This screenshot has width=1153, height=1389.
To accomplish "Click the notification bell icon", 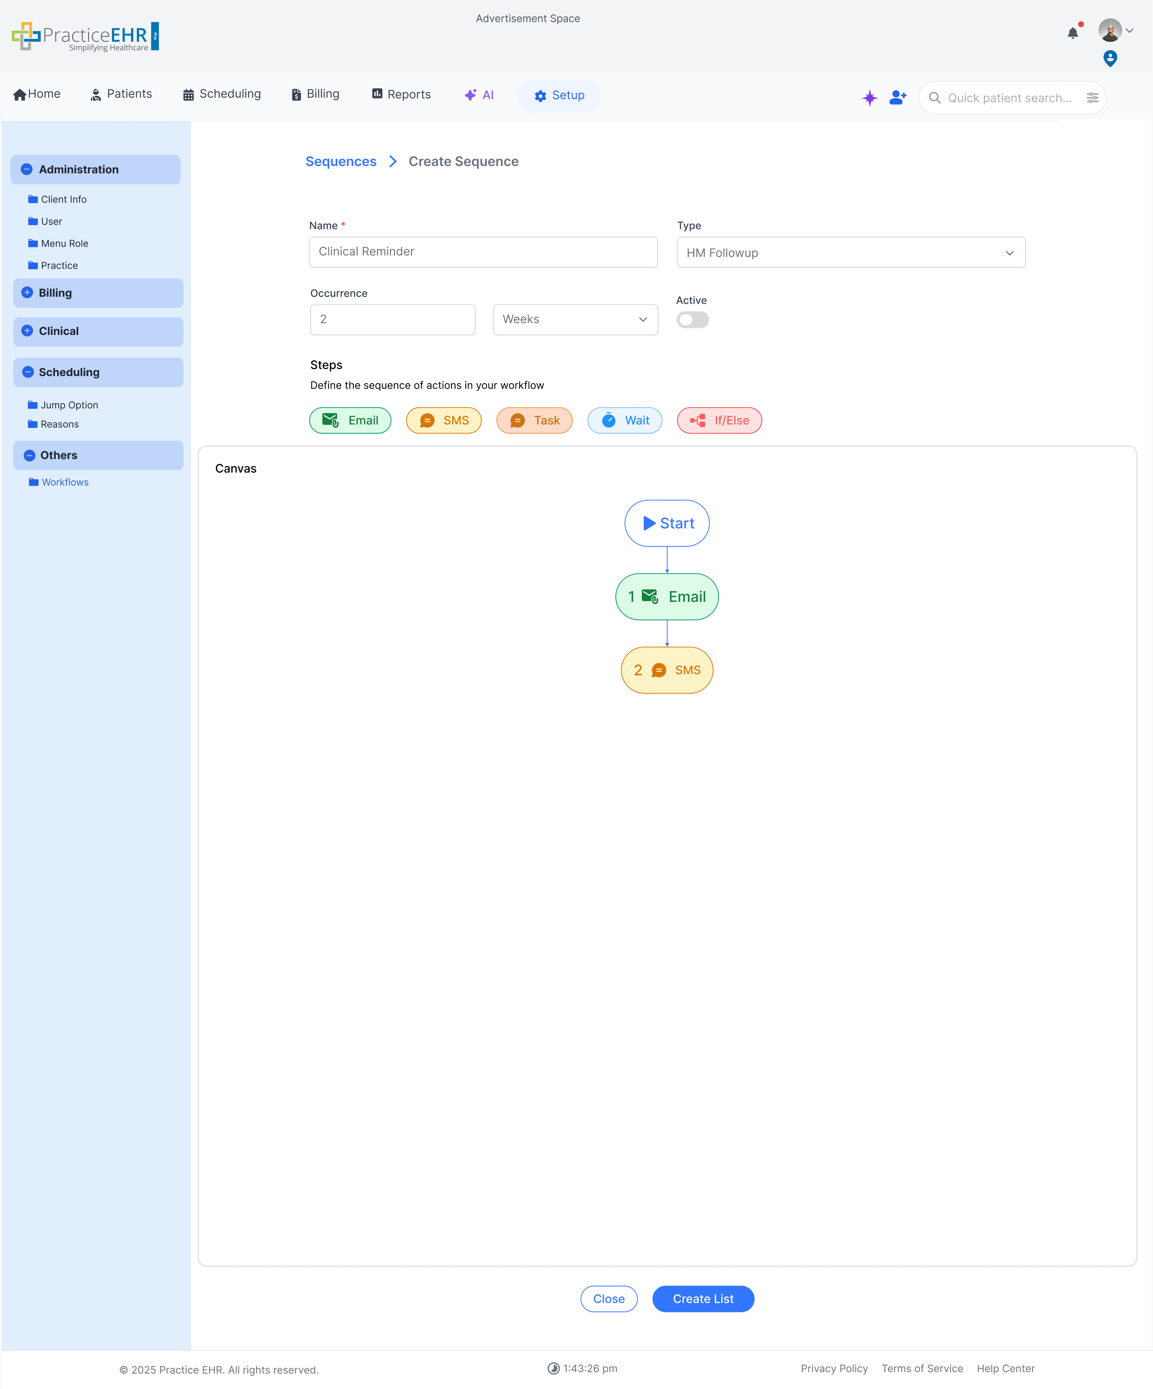I will (1072, 33).
